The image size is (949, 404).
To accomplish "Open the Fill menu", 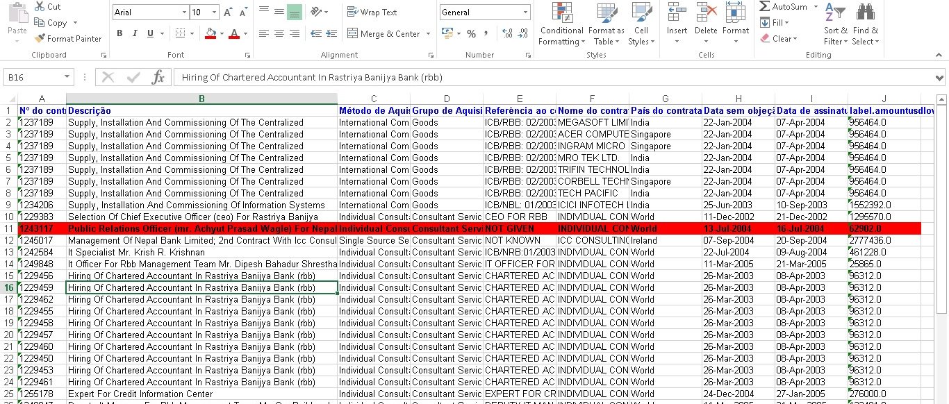I will click(x=774, y=23).
